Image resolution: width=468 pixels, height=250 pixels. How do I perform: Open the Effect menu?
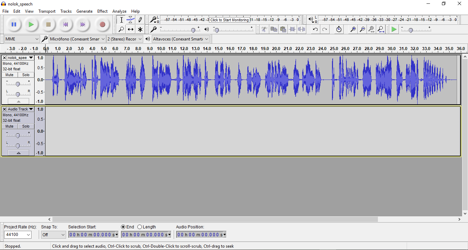point(102,11)
